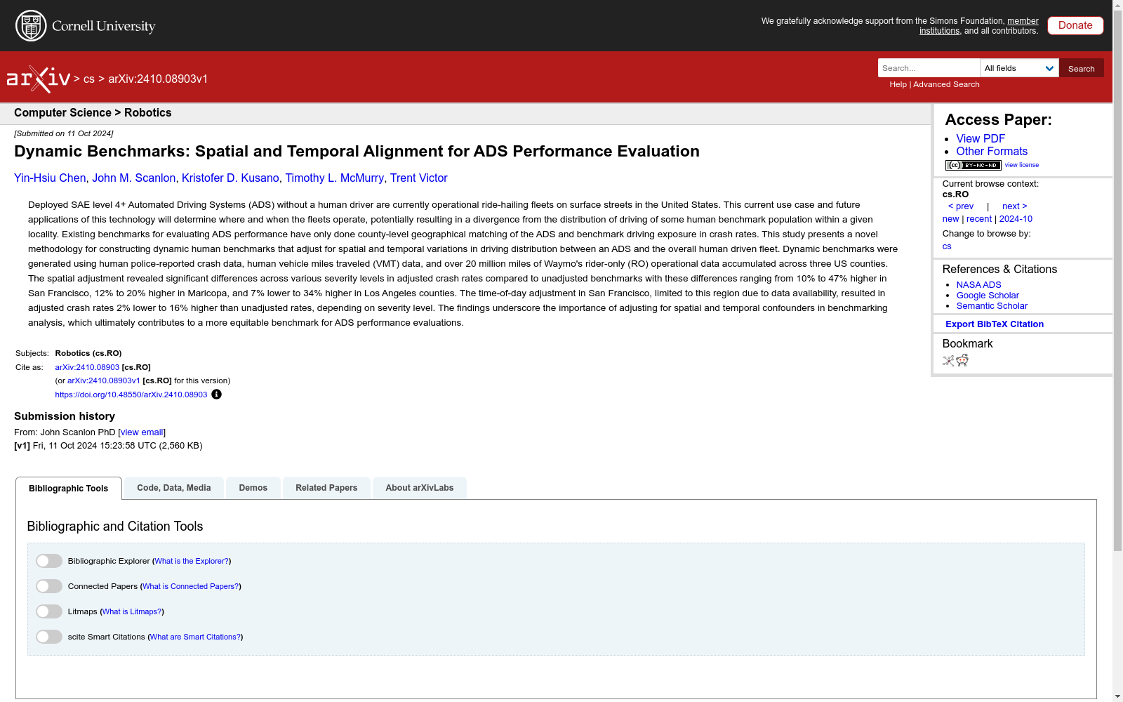
Task: Switch to Code, Data, Media tab
Action: 174,488
